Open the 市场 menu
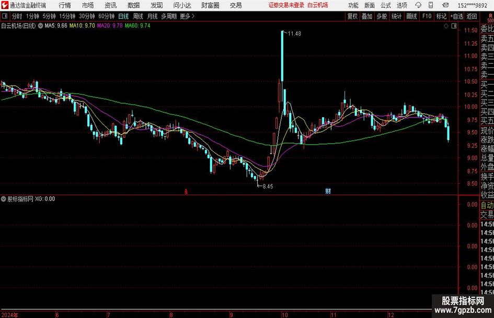Screen dimensions: 494x318 click(88, 5)
